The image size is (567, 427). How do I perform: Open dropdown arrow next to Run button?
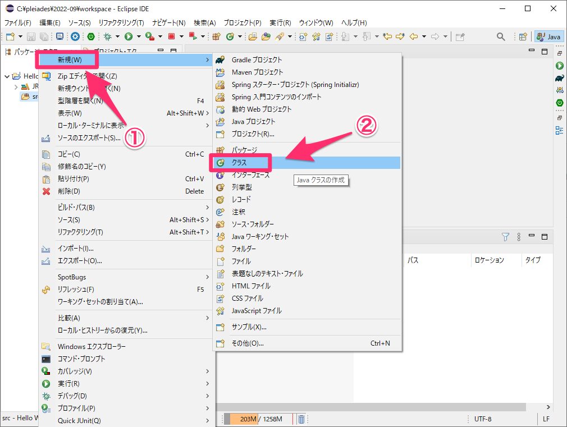(139, 36)
